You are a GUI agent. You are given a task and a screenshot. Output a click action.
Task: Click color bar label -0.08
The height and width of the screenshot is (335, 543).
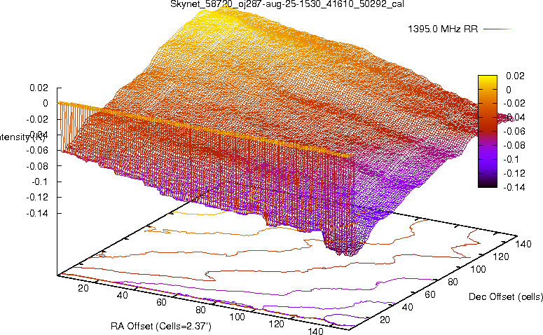pos(514,145)
